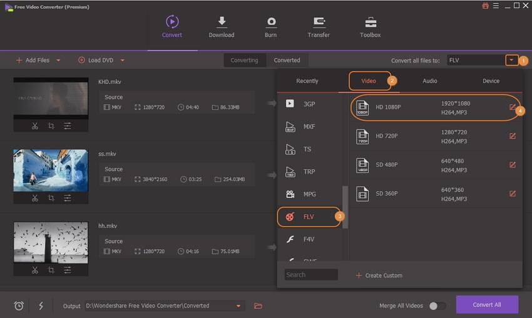Trim ss.mkv with the scissors icon
532x318 pixels.
tap(34, 198)
